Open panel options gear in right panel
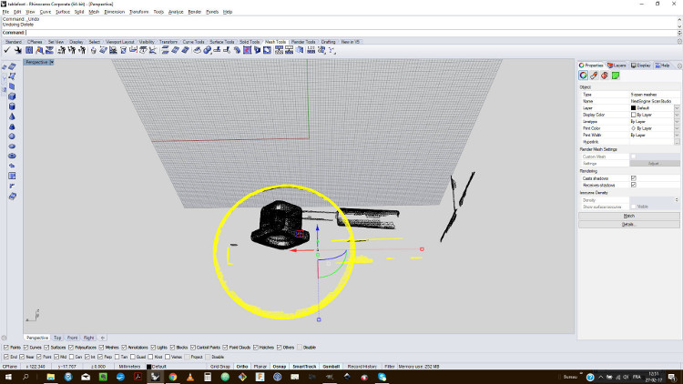 click(679, 66)
